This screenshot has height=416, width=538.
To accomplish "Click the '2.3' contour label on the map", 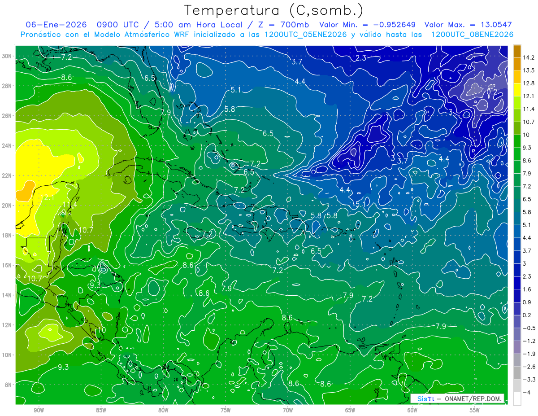I will pos(361,58).
